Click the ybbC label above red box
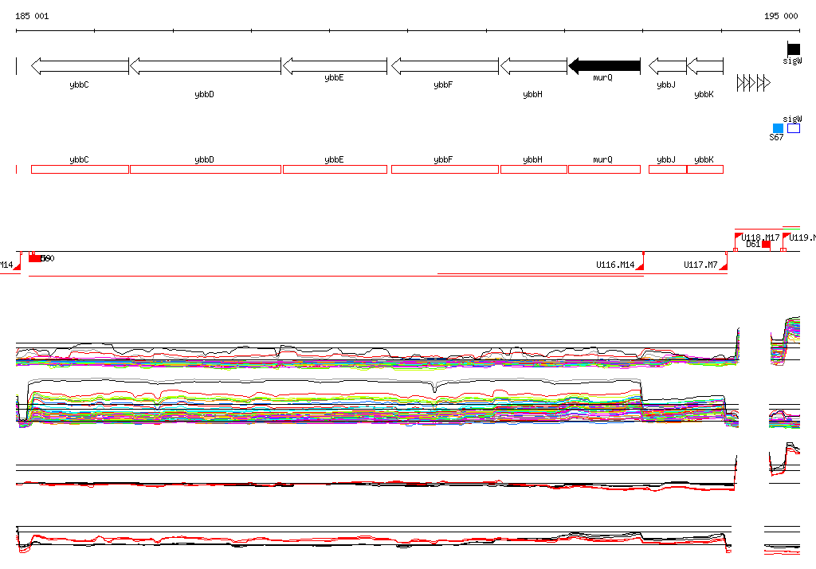 point(79,160)
